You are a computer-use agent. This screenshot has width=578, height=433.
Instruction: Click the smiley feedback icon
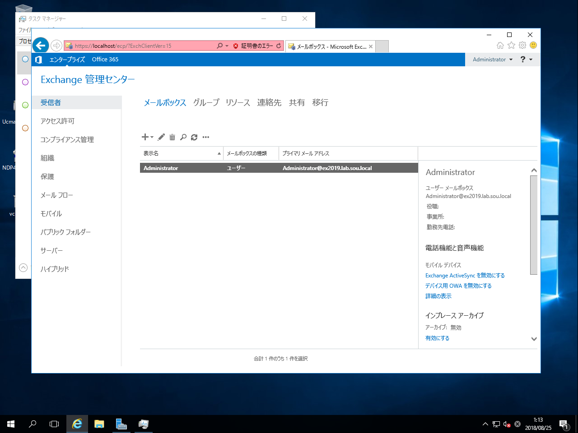[533, 45]
